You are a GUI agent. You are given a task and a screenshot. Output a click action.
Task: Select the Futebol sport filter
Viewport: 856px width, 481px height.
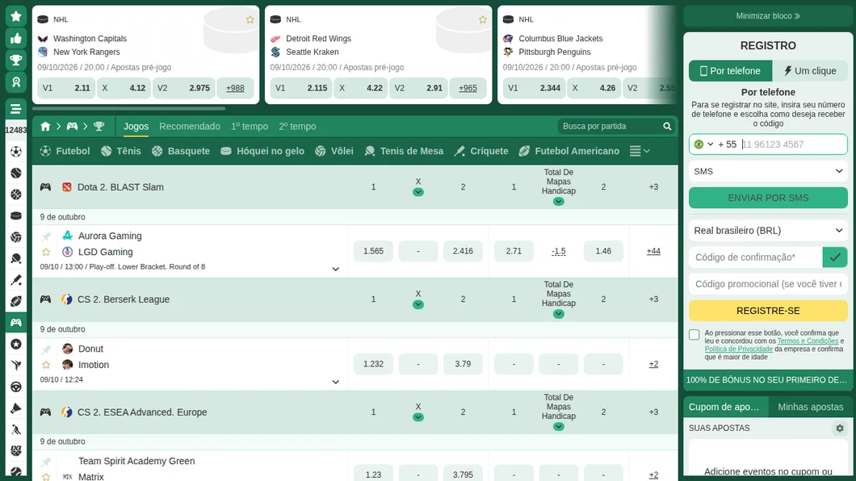coord(65,151)
